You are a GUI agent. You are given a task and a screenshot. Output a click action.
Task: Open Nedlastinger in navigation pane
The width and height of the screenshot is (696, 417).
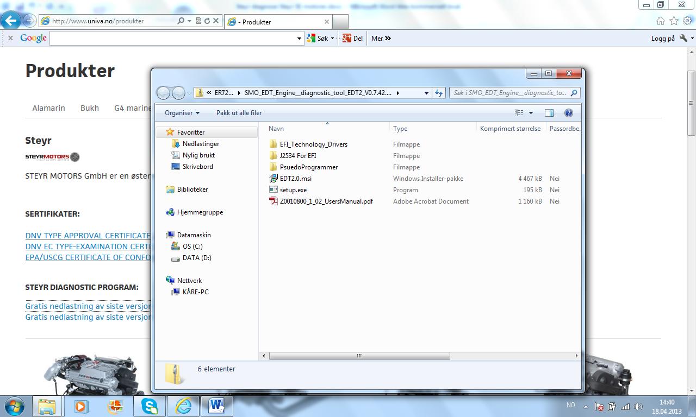(201, 144)
